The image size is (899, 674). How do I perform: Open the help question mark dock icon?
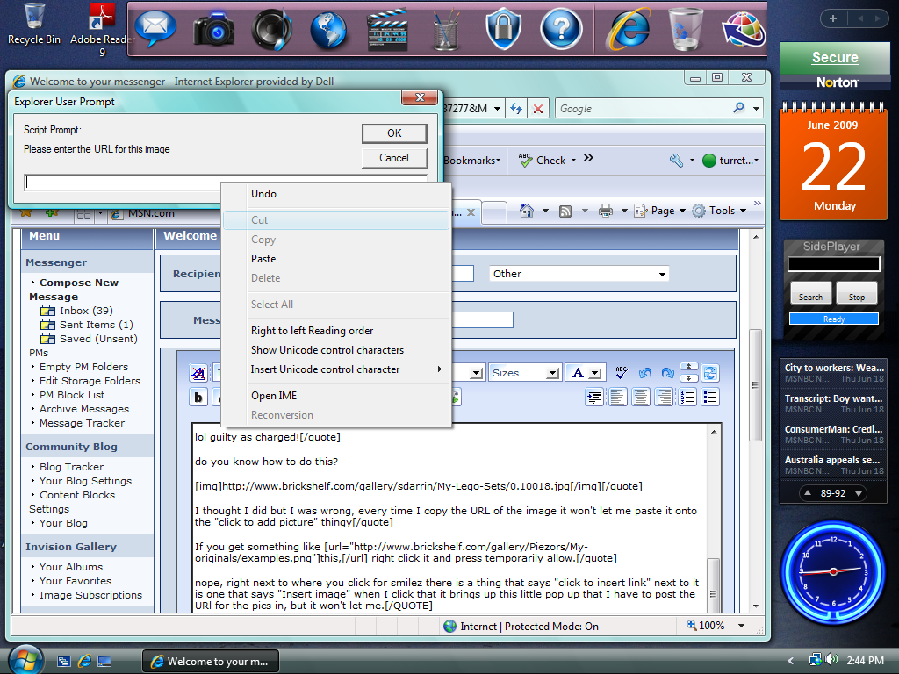pos(561,27)
